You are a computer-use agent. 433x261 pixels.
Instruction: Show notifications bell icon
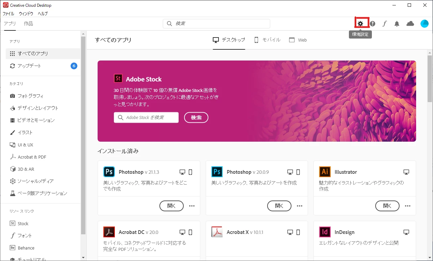(x=397, y=24)
